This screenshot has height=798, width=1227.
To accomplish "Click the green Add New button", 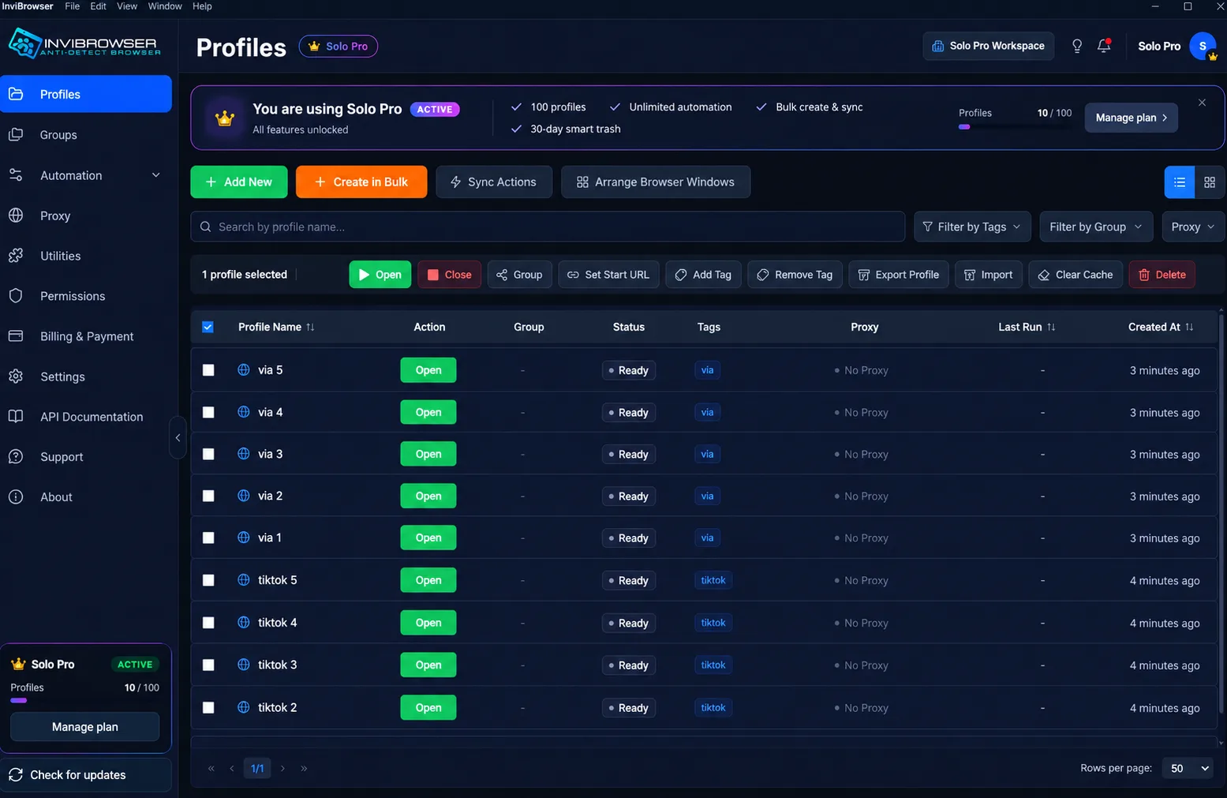I will click(239, 182).
